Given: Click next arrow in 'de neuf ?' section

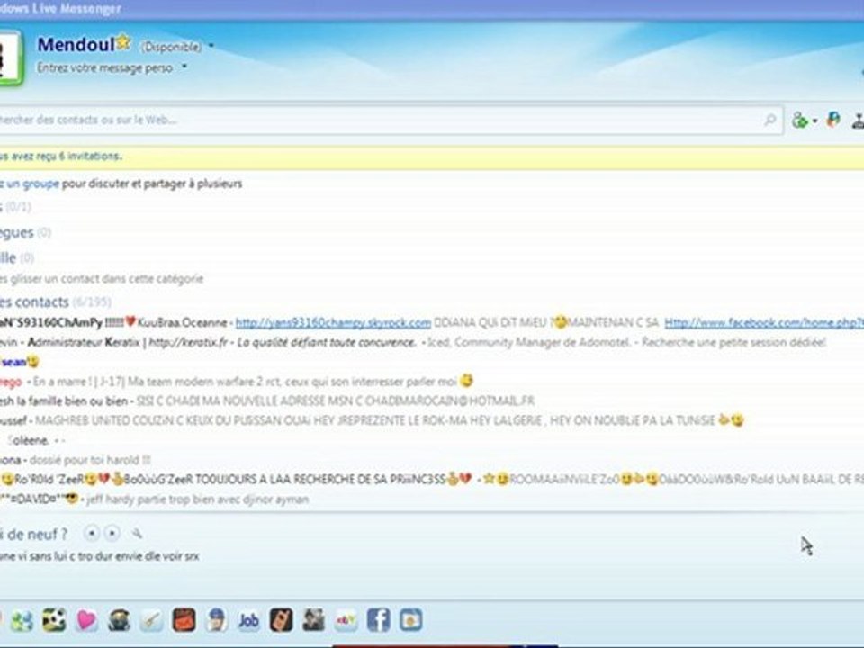Looking at the screenshot, I should pyautogui.click(x=112, y=534).
